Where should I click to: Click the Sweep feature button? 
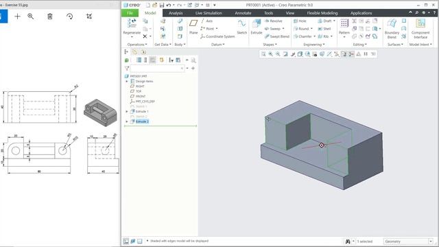[x=272, y=29]
